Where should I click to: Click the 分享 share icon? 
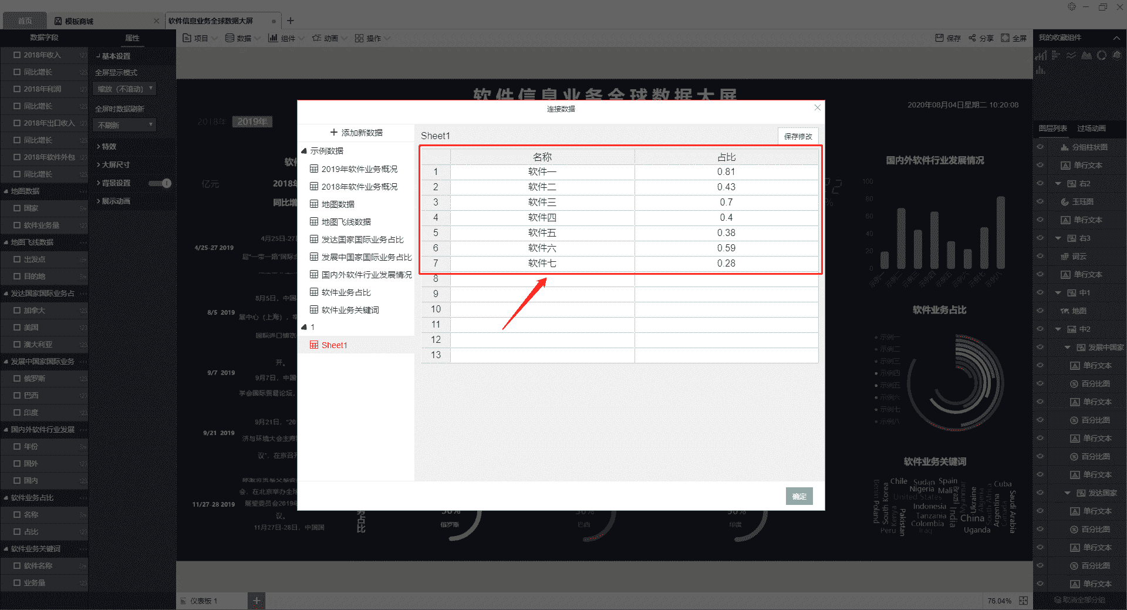click(x=972, y=38)
